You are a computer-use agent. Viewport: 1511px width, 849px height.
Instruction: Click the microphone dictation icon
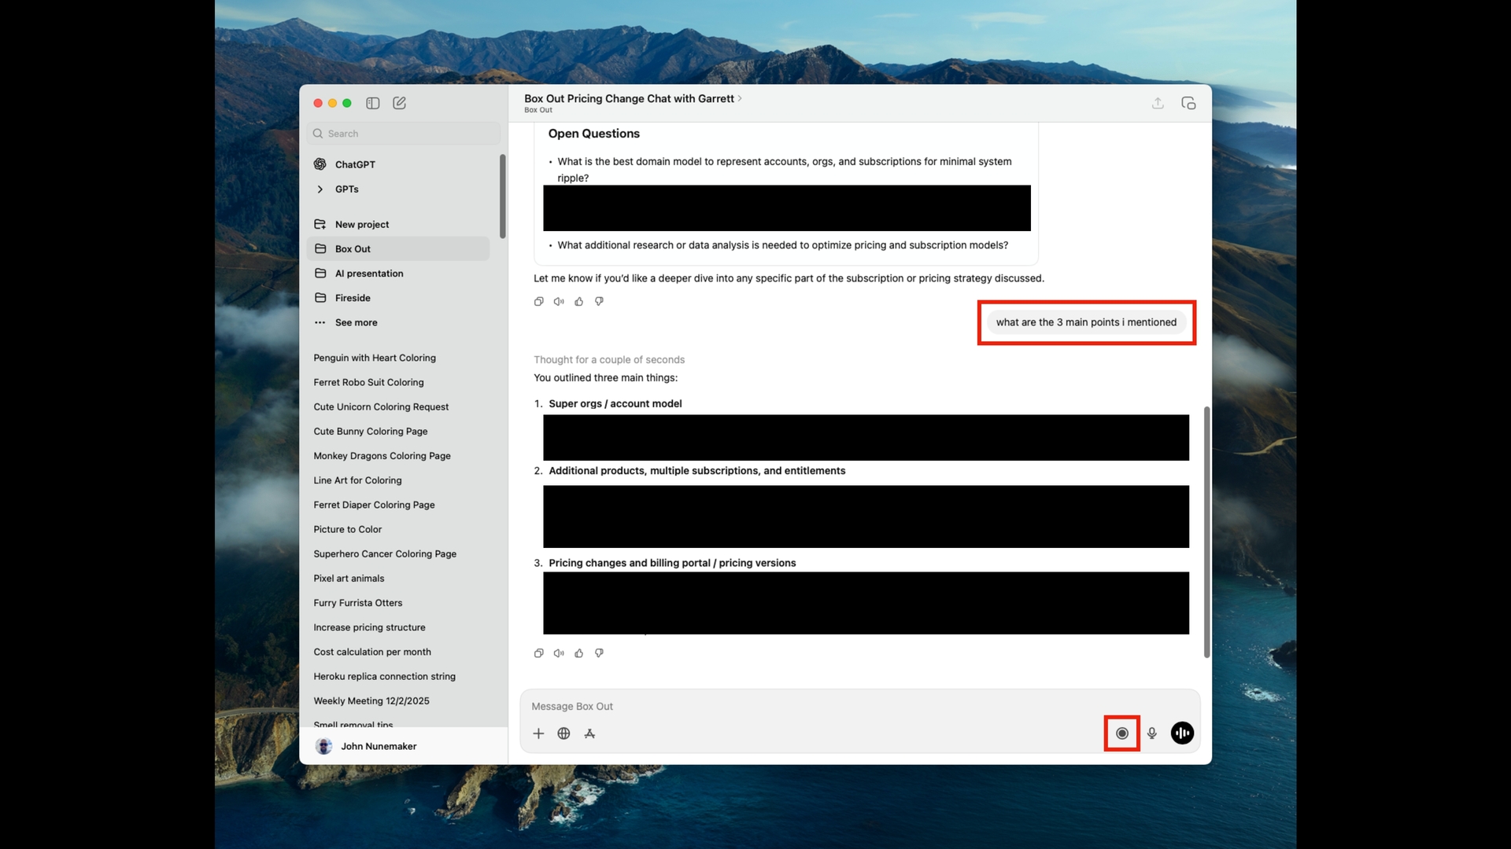point(1152,733)
